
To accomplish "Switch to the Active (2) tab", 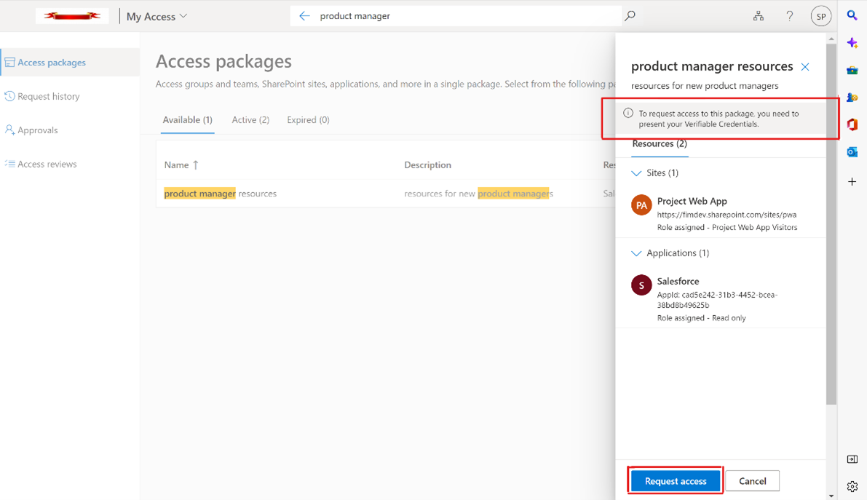I will click(x=250, y=120).
